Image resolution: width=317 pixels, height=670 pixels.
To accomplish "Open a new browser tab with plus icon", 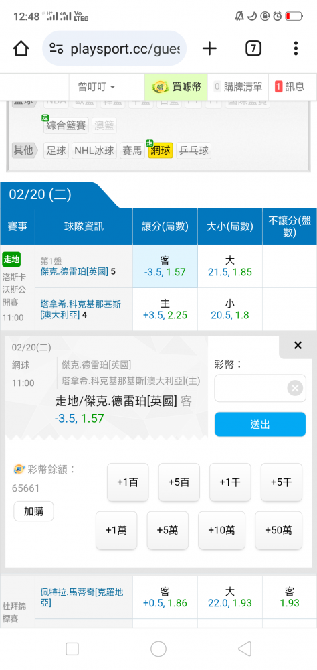I will [x=209, y=48].
